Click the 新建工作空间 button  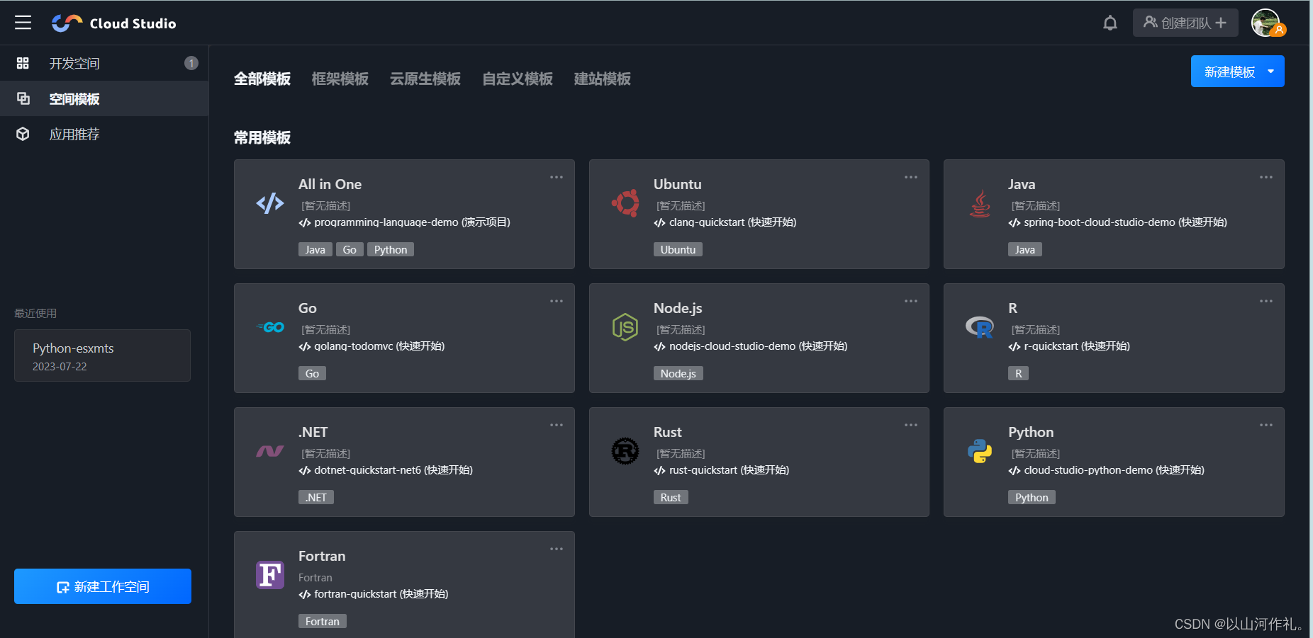coord(103,586)
